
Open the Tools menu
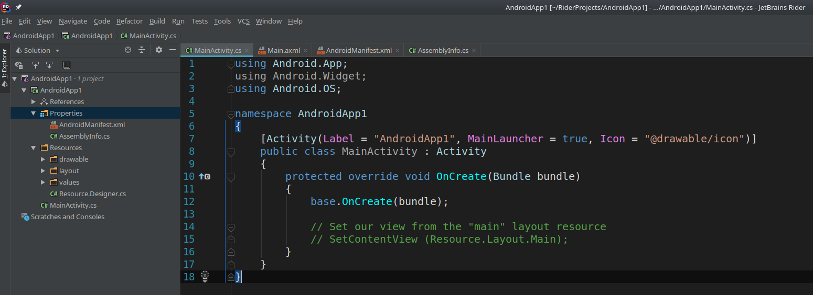222,21
